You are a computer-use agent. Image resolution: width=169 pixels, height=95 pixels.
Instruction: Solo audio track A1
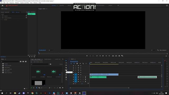click(x=83, y=77)
